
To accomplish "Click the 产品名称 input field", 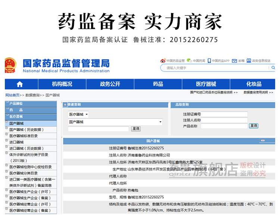I will coord(224,126).
